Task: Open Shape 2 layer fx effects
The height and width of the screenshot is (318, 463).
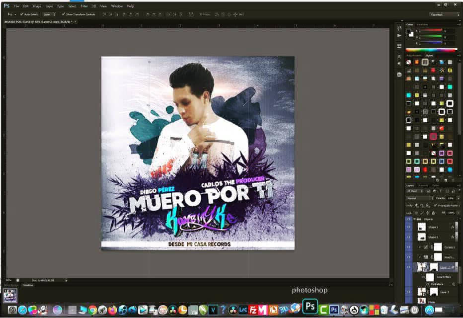Action: click(453, 237)
